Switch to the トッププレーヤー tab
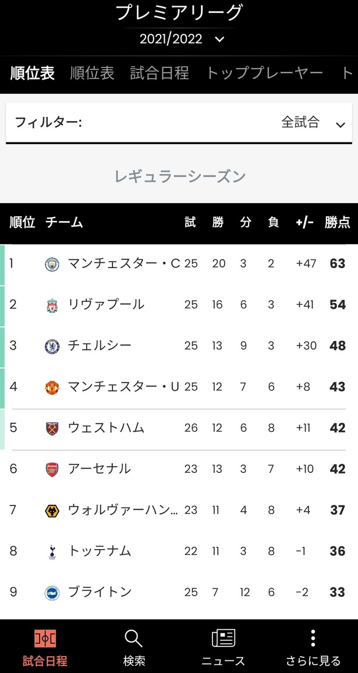This screenshot has width=358, height=673. pos(264,73)
